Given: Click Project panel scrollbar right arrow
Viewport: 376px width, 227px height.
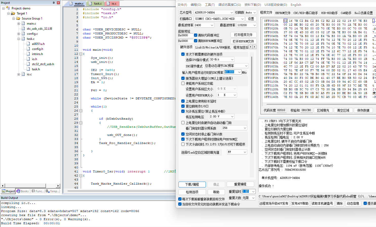Looking at the screenshot, I should click(58, 186).
